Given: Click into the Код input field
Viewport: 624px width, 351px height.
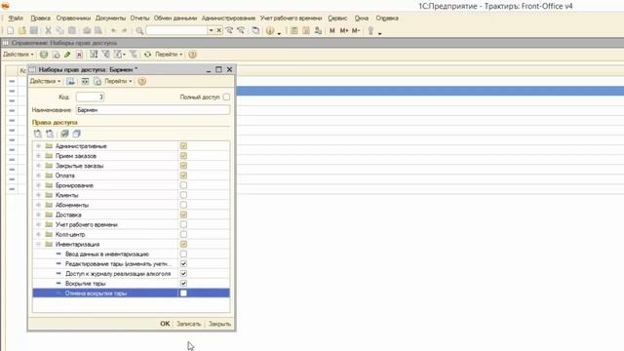Looking at the screenshot, I should [x=90, y=97].
